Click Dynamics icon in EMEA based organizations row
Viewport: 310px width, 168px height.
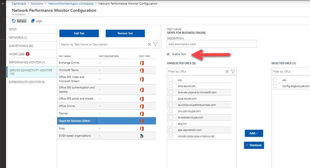click(x=142, y=136)
